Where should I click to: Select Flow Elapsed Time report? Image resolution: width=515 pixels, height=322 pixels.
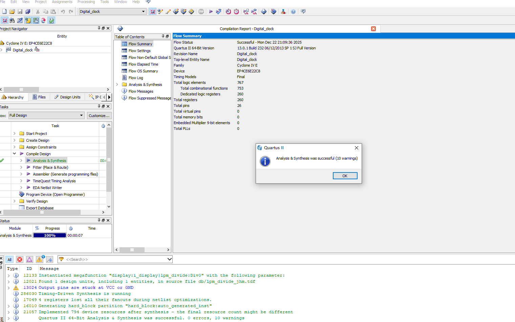(x=143, y=64)
